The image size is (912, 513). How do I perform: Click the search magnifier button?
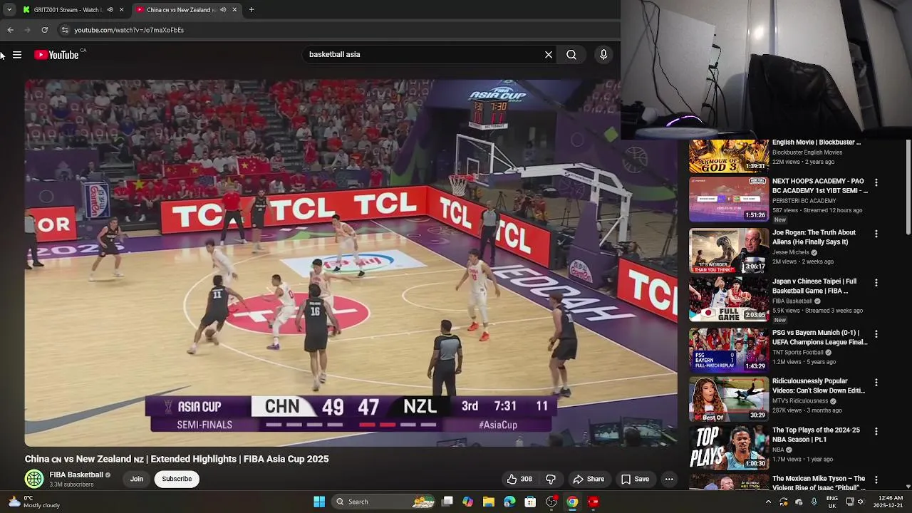point(571,54)
